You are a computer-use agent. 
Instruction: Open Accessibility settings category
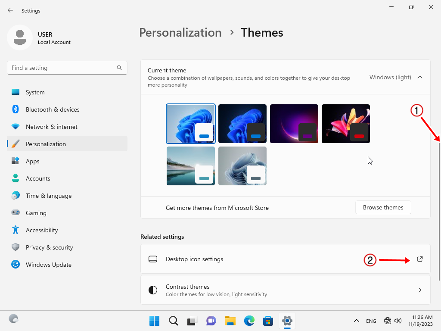(x=67, y=230)
